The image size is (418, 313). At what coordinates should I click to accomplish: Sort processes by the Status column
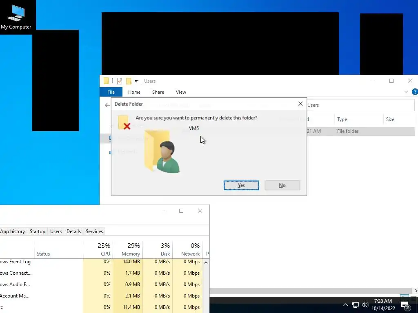pos(58,250)
